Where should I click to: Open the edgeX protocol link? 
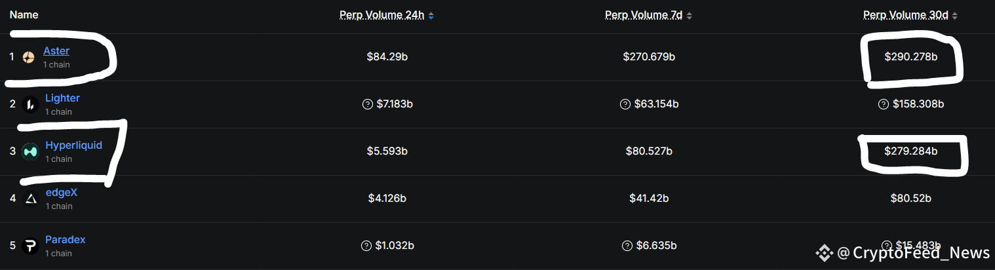[x=61, y=193]
